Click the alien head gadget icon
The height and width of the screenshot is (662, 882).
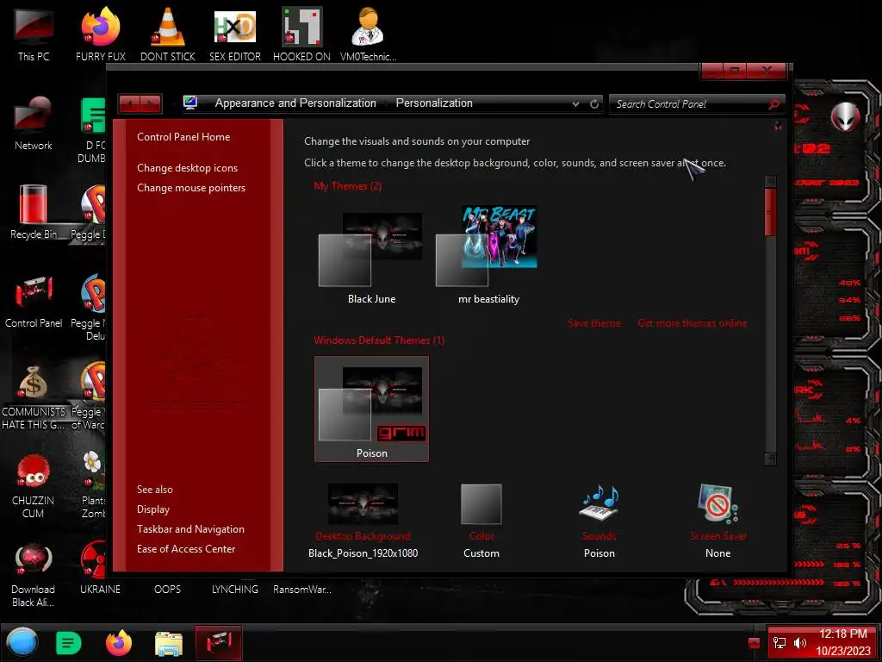[x=845, y=116]
